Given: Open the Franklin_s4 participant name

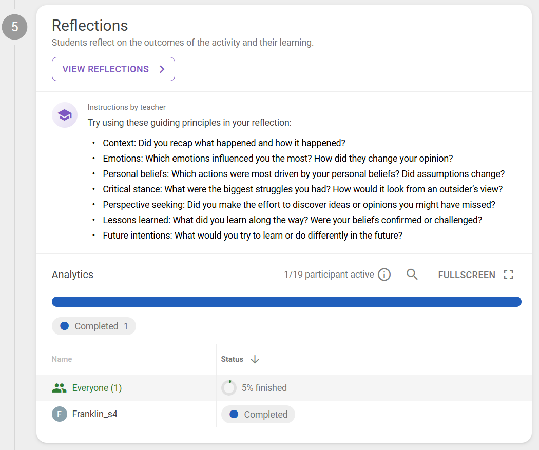Looking at the screenshot, I should pos(95,414).
